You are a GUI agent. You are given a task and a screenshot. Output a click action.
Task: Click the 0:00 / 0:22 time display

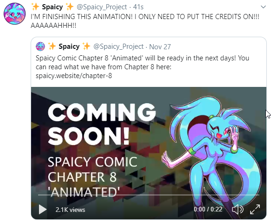(208, 209)
